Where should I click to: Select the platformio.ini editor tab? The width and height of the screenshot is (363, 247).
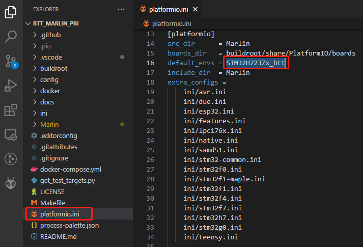pos(168,9)
